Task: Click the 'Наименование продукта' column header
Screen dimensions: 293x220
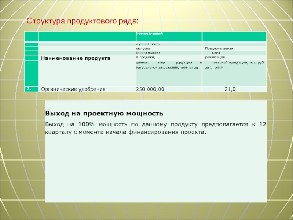Action: (75, 58)
